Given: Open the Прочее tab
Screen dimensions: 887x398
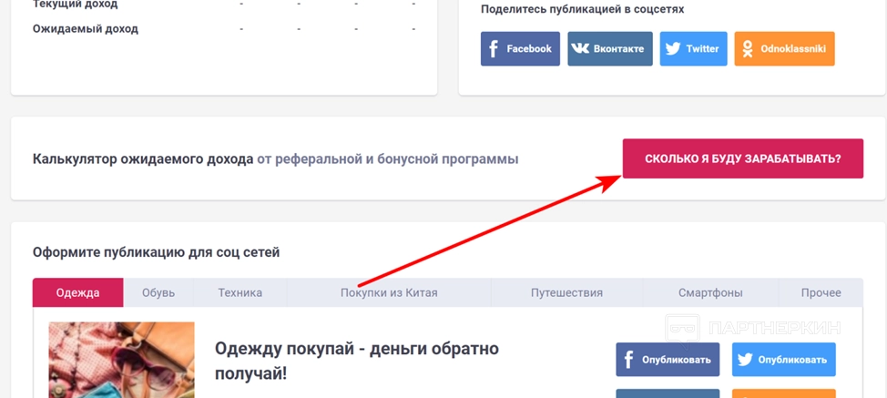Looking at the screenshot, I should point(821,293).
